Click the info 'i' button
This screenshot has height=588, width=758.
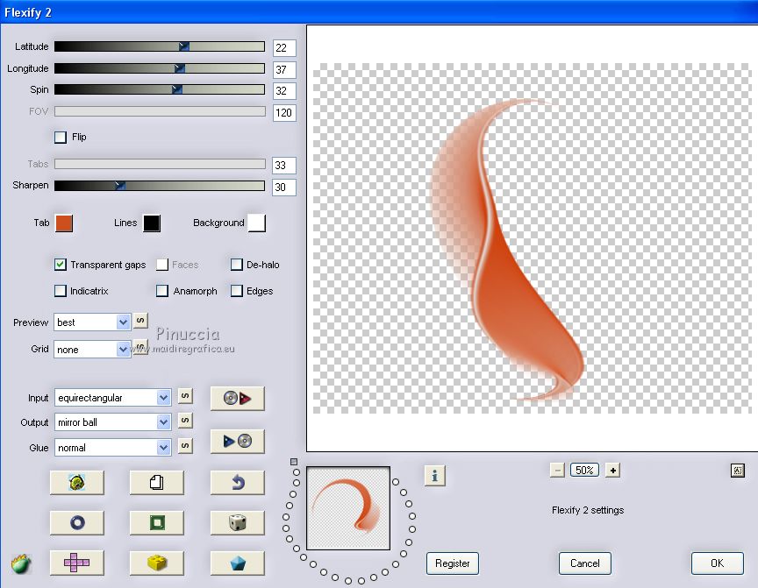pos(434,476)
